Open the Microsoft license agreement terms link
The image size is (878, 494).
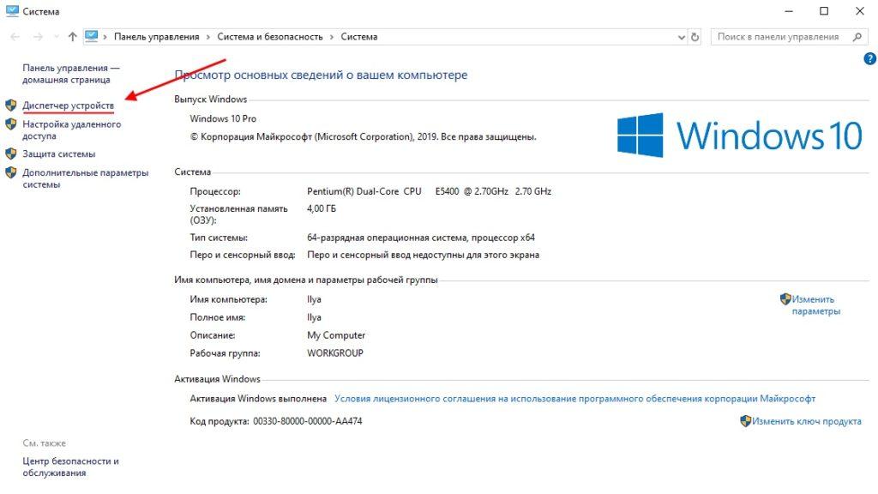point(574,399)
